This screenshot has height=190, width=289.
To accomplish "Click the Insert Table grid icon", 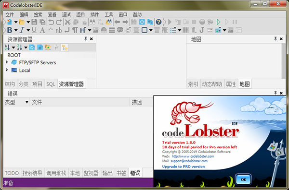I will [x=185, y=30].
